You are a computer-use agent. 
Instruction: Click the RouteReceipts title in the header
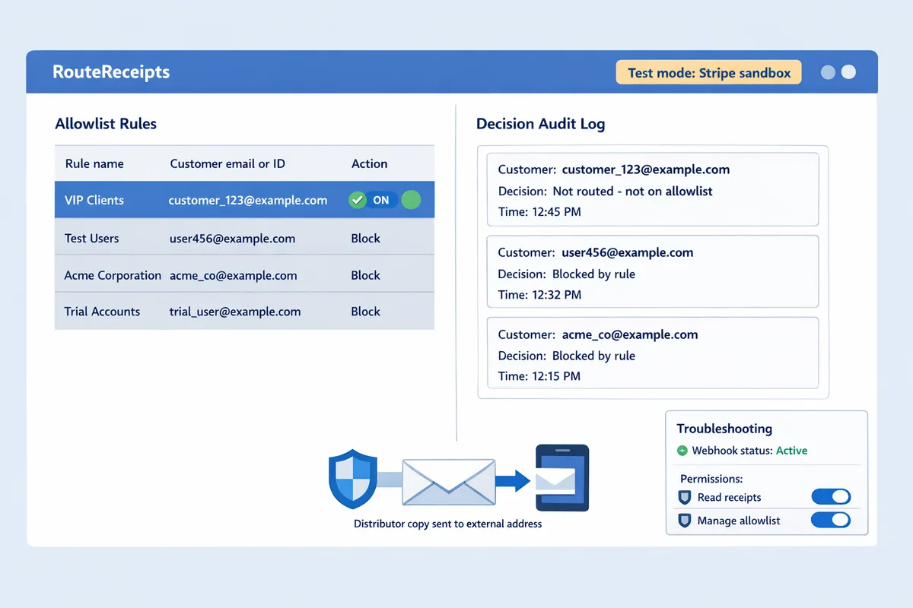pyautogui.click(x=110, y=72)
